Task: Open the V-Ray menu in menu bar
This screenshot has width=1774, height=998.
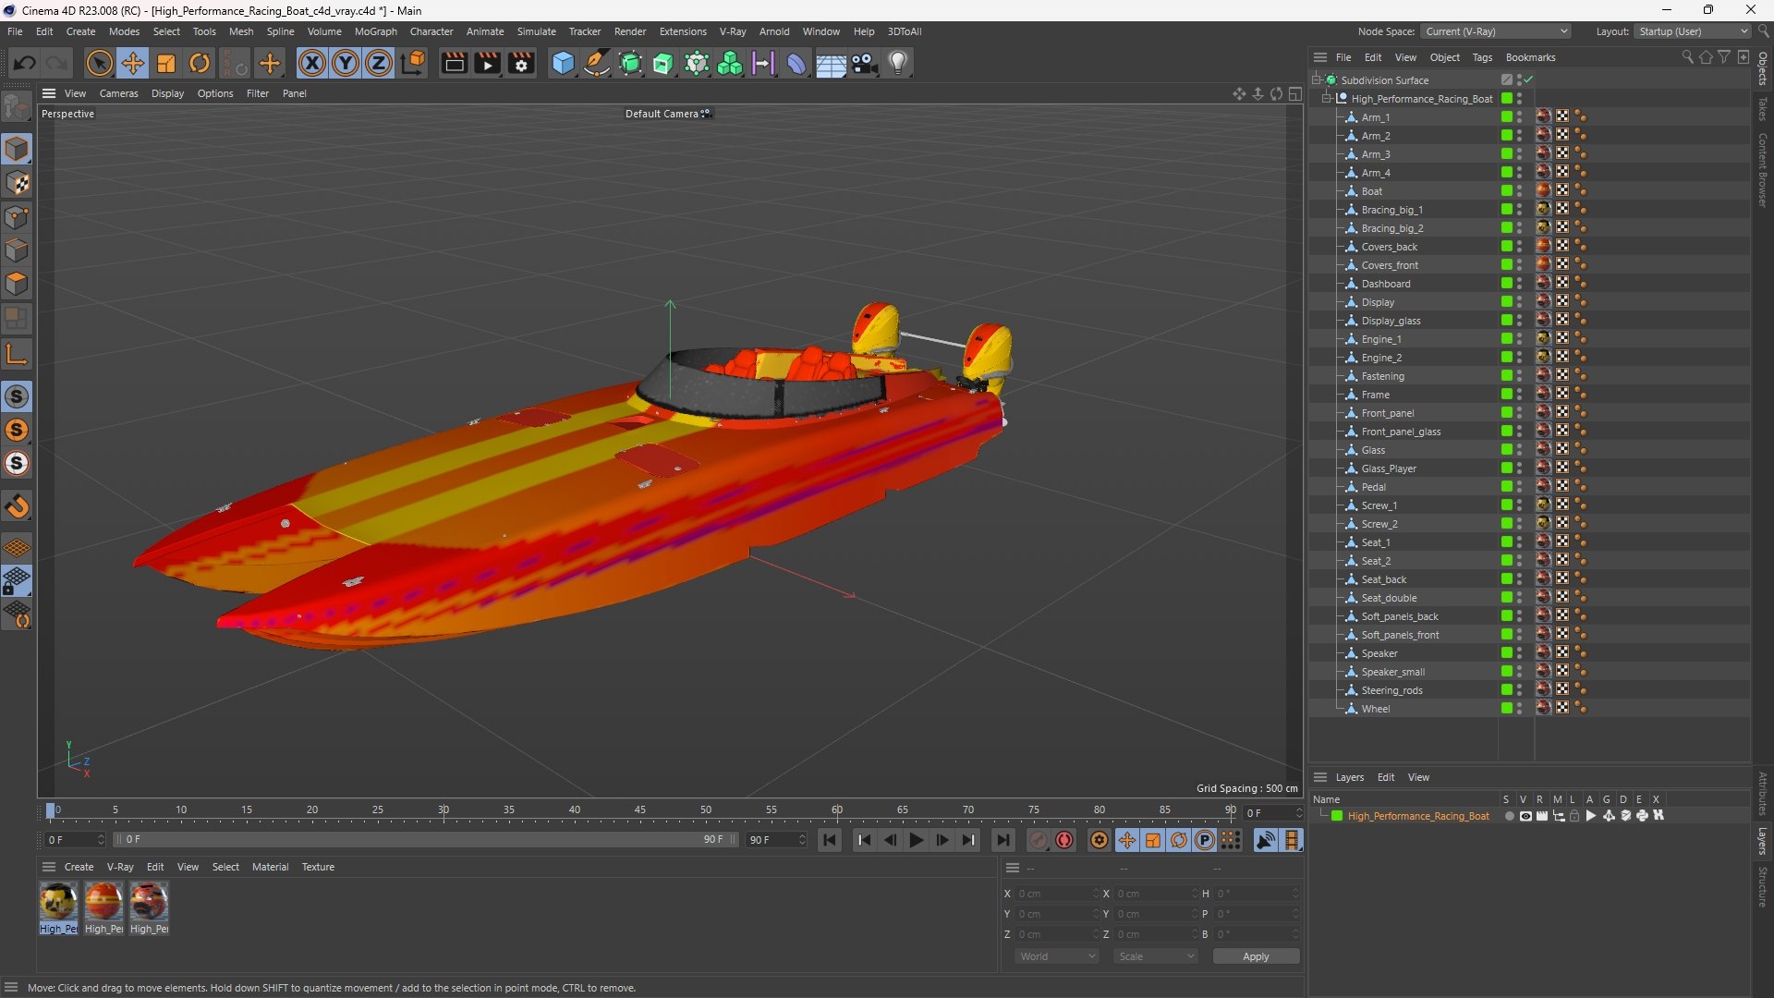Action: coord(733,31)
